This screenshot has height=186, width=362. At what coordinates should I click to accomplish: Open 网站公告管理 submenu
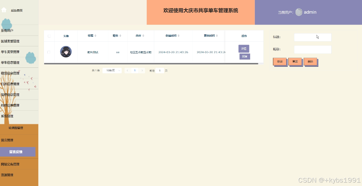point(19,164)
